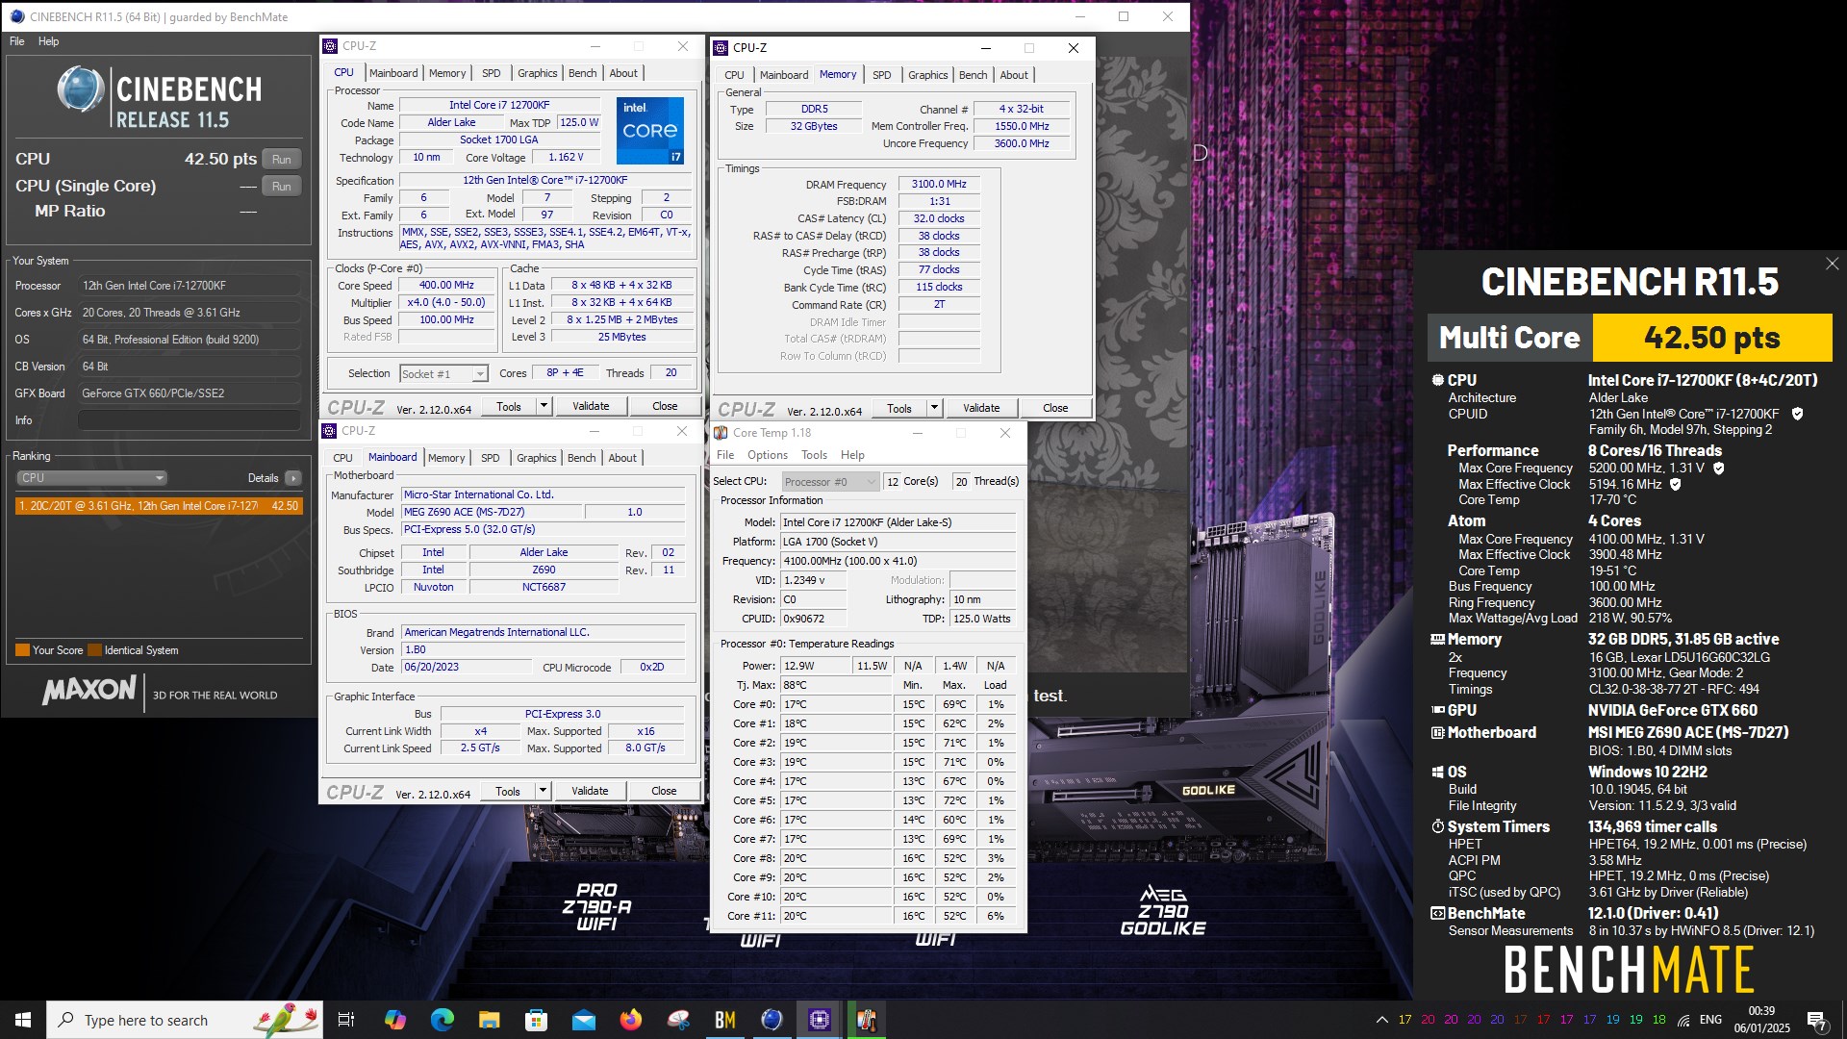Screen dimensions: 1847x1039
Task: Click the Details arrow button in Ranking
Action: pos(293,478)
